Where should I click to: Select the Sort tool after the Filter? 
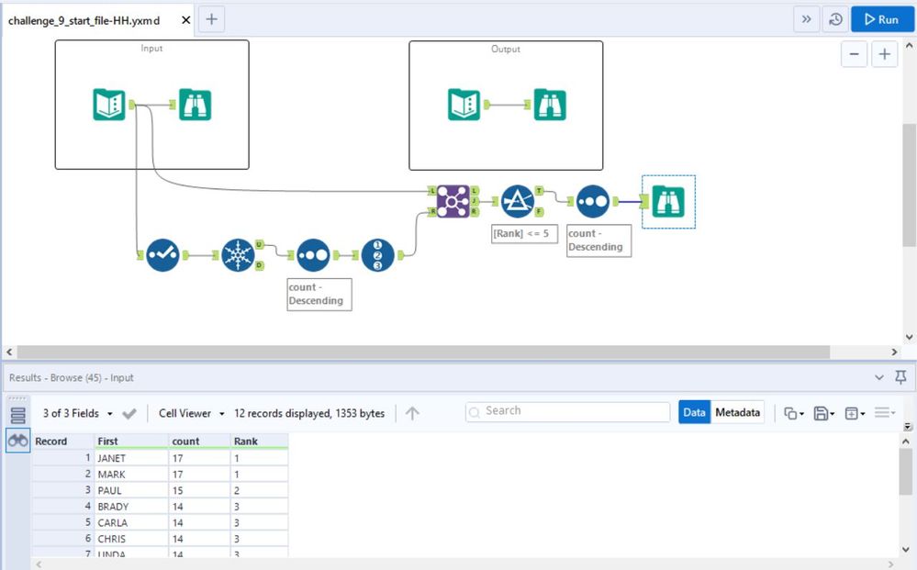point(593,202)
